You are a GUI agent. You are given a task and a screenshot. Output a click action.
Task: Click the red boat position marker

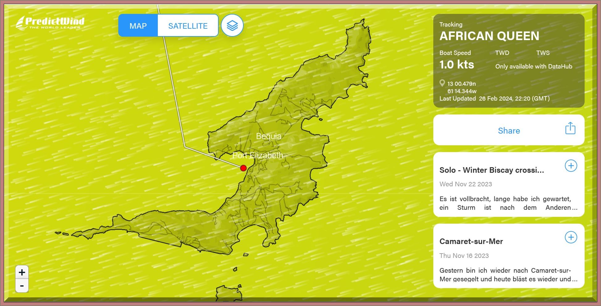point(243,168)
